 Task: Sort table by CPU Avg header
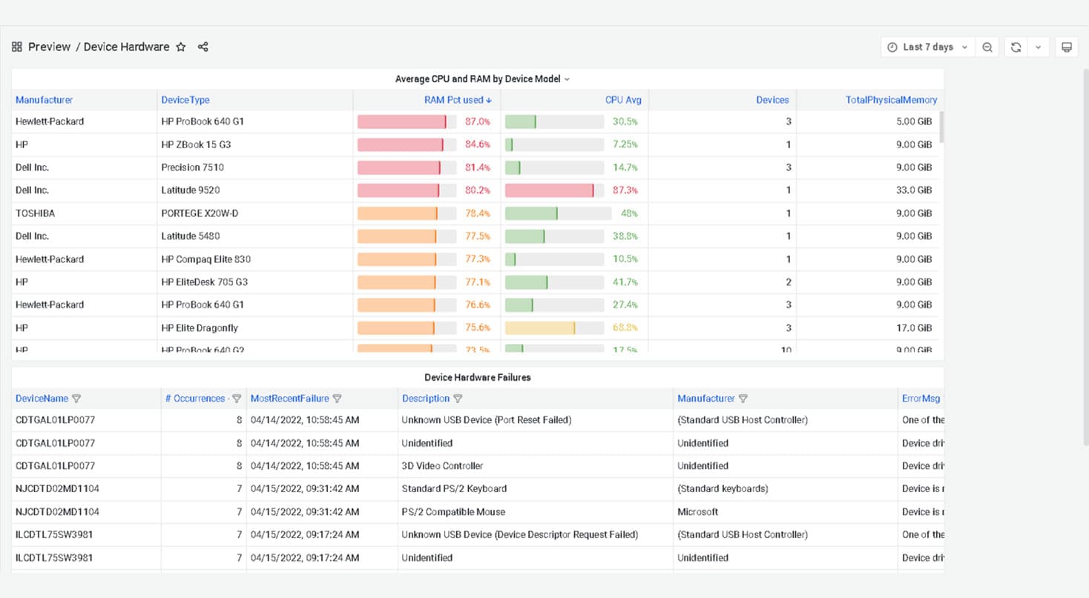[x=623, y=100]
